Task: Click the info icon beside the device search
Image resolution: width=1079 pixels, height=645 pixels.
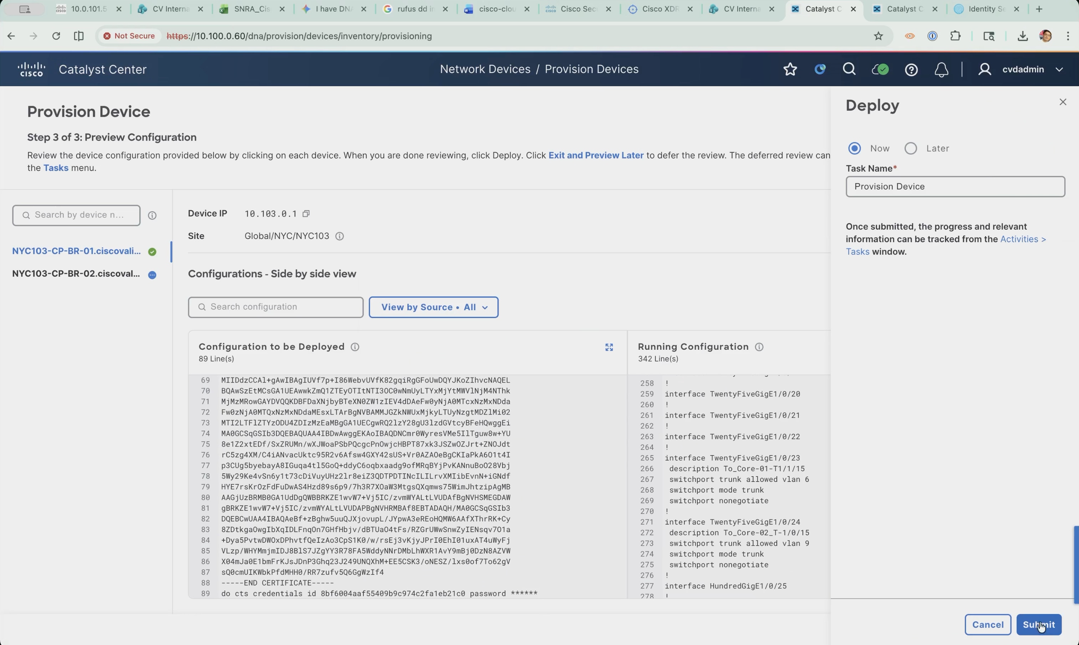Action: pos(152,215)
